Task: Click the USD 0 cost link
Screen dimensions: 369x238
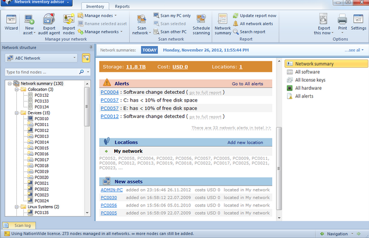Action: pyautogui.click(x=180, y=67)
